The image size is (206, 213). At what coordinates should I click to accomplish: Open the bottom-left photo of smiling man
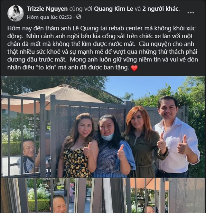point(51,196)
